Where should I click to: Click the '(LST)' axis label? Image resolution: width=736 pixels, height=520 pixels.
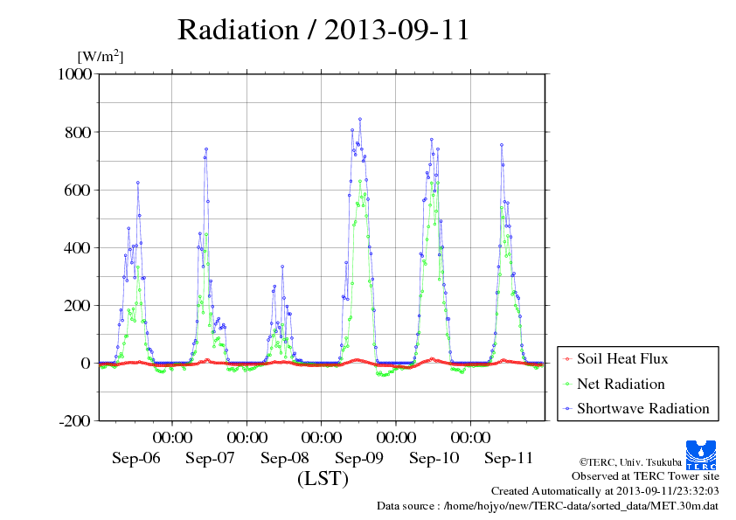[x=323, y=479]
